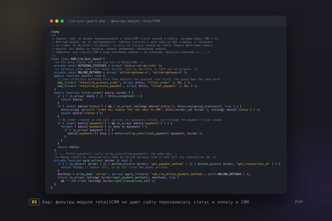Click the line checking "$this->enabled()"

tap(100, 96)
